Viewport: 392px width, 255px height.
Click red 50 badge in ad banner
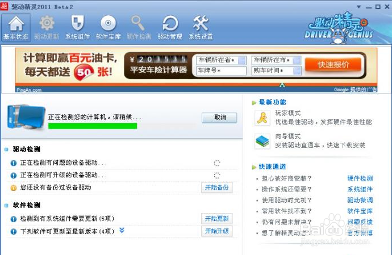84,73
